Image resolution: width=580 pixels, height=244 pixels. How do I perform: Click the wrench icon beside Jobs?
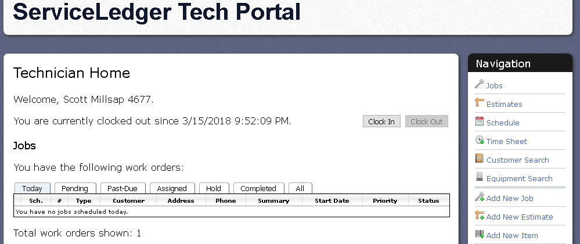480,84
